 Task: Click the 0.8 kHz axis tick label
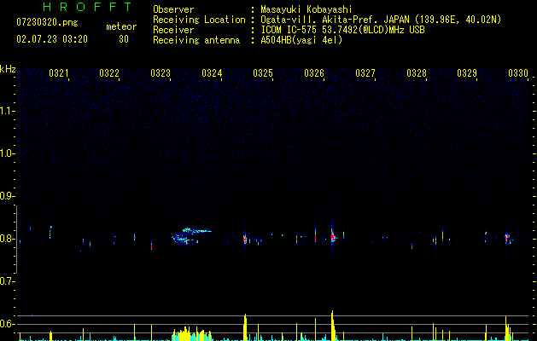click(7, 239)
